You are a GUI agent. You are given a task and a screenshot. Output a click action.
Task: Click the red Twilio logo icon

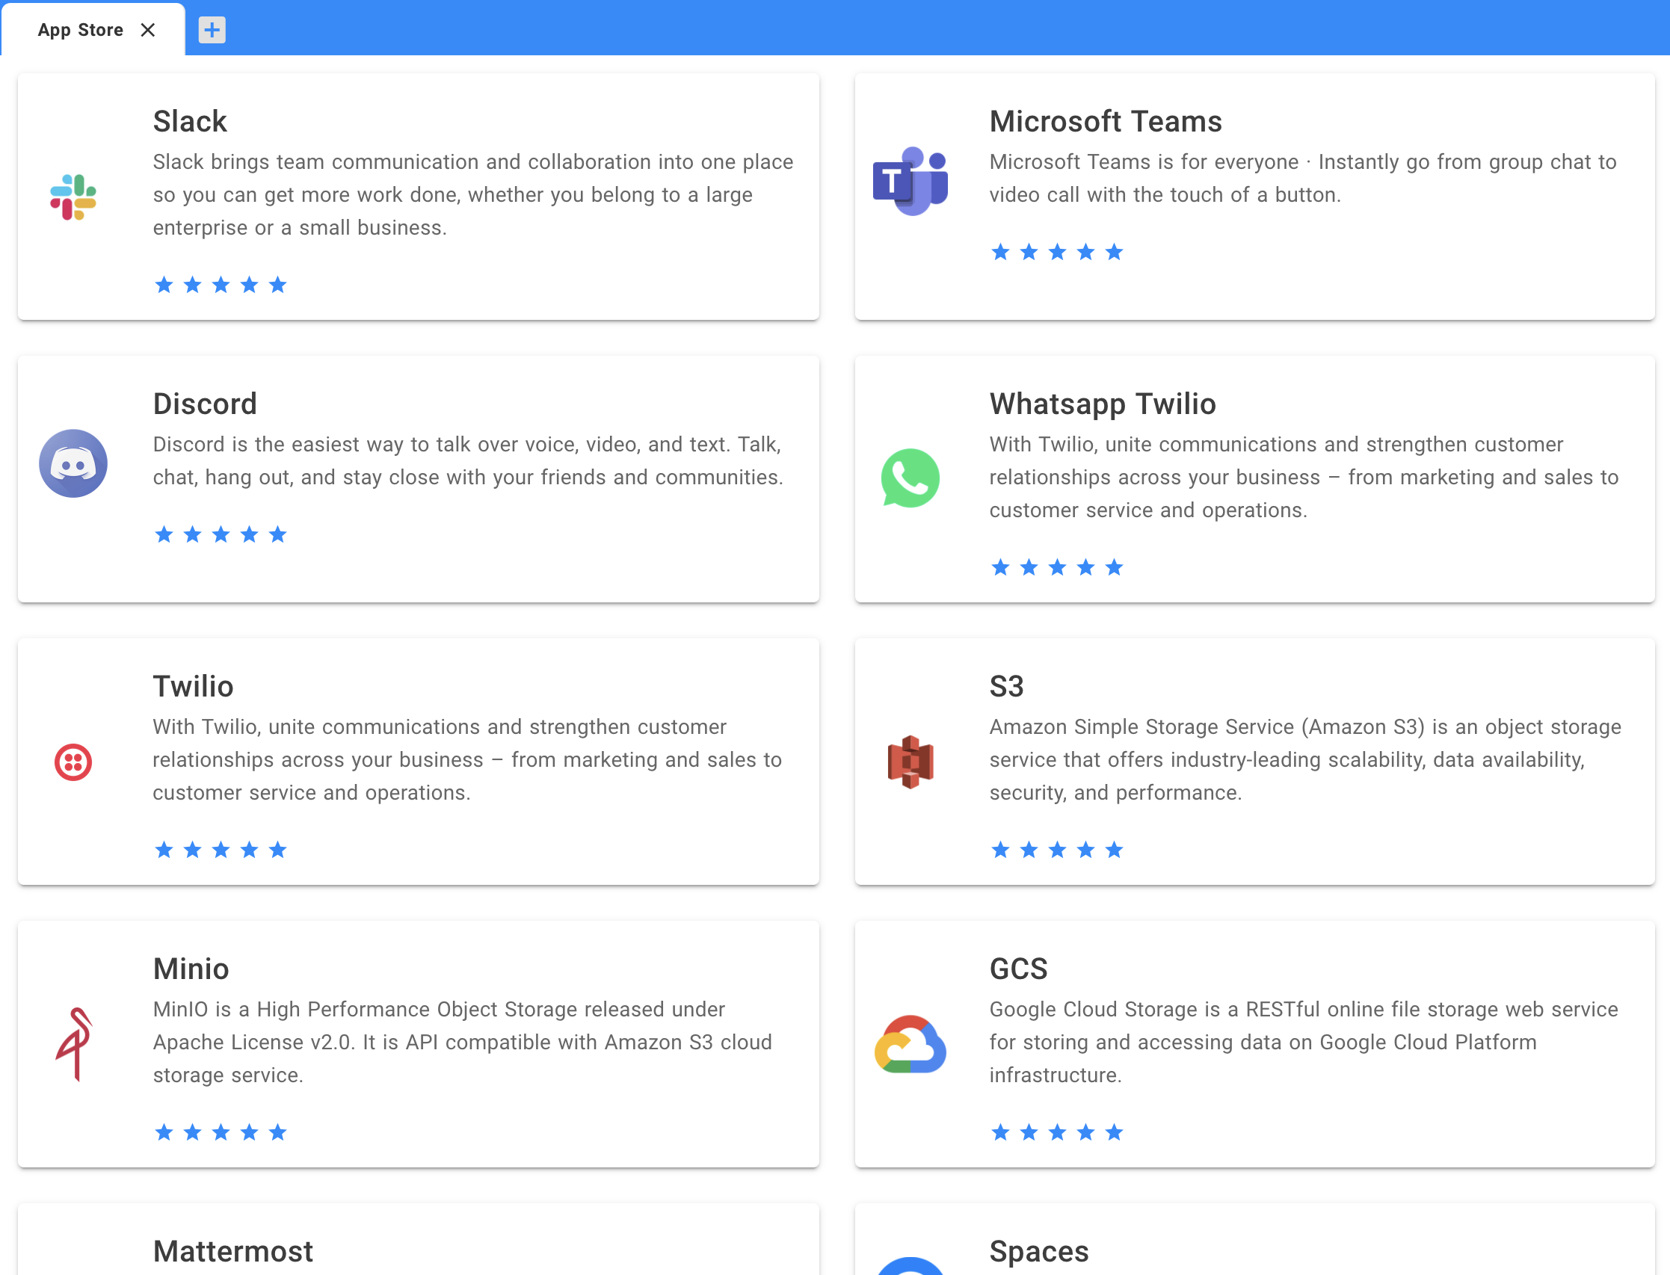point(73,762)
